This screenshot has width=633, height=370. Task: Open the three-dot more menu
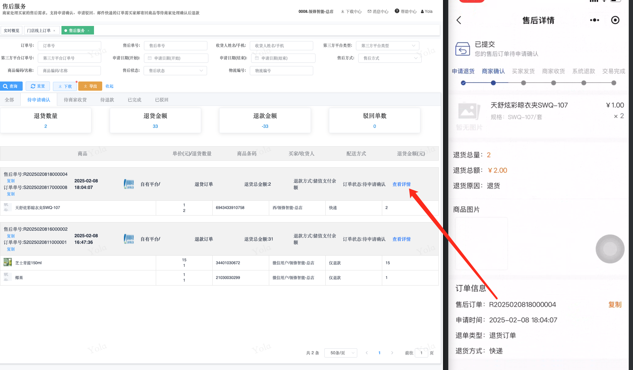(x=594, y=20)
